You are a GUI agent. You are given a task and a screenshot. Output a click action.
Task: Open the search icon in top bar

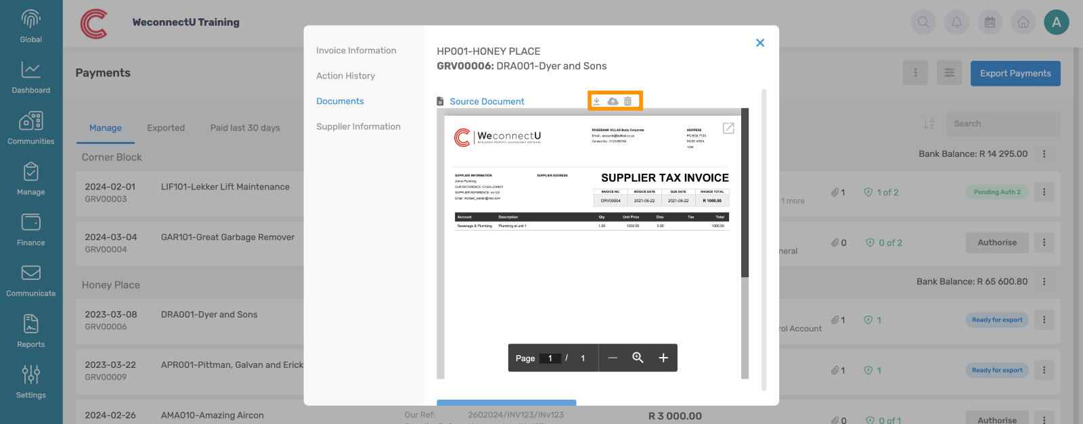923,22
